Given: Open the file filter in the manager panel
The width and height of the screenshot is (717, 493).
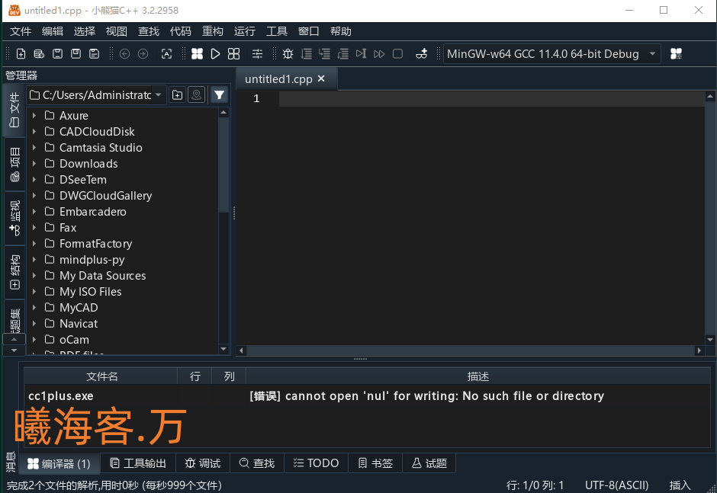Looking at the screenshot, I should click(x=219, y=94).
